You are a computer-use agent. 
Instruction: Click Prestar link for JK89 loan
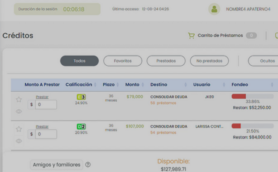[42, 97]
